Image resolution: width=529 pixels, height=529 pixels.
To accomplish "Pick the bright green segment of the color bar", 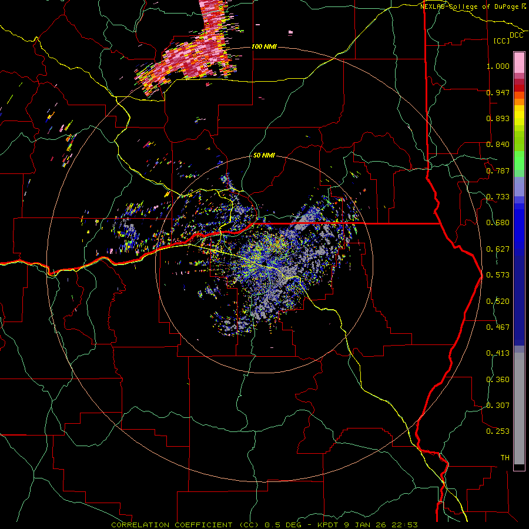I will tap(519, 160).
